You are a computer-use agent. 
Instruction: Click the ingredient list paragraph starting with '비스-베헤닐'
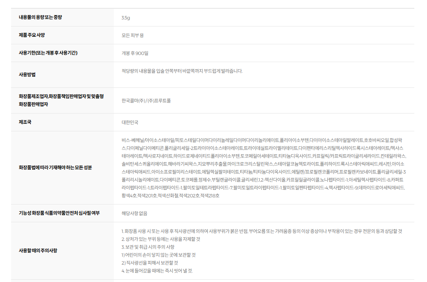(264, 168)
